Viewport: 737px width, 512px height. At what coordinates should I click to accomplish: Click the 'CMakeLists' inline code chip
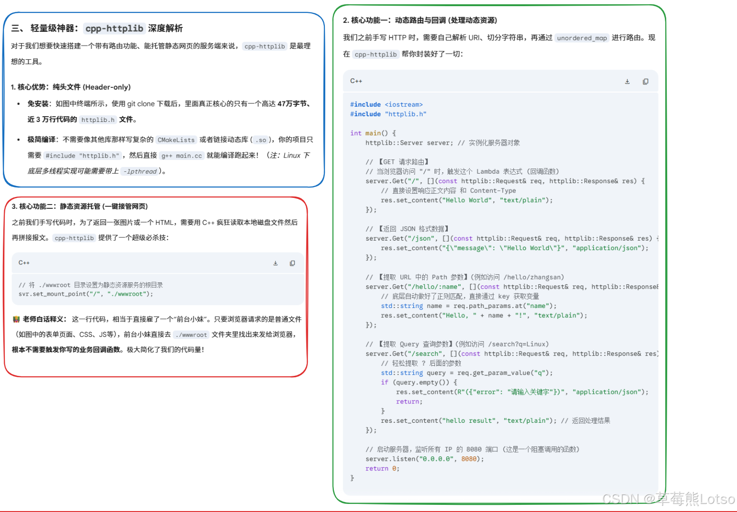coord(176,140)
